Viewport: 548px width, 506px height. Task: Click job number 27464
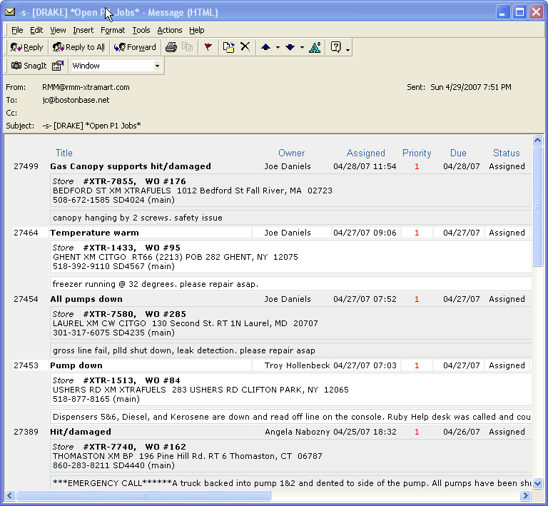coord(26,233)
